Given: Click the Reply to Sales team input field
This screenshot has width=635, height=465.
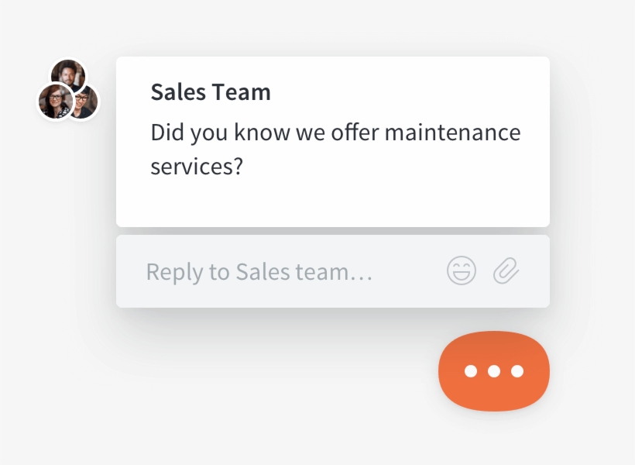Looking at the screenshot, I should click(259, 270).
